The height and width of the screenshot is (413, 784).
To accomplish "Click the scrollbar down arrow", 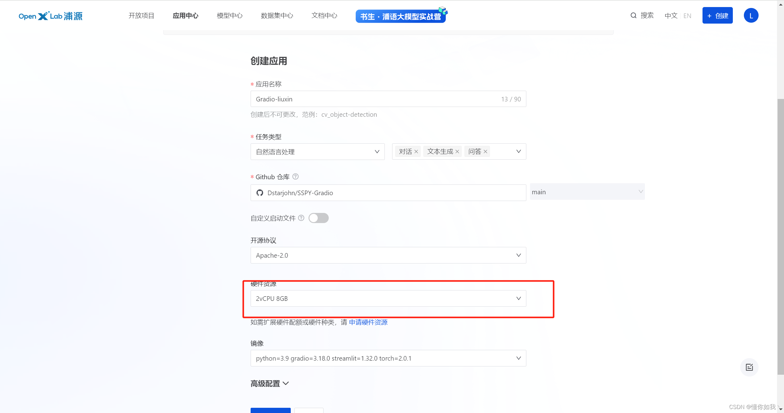I will (x=781, y=409).
